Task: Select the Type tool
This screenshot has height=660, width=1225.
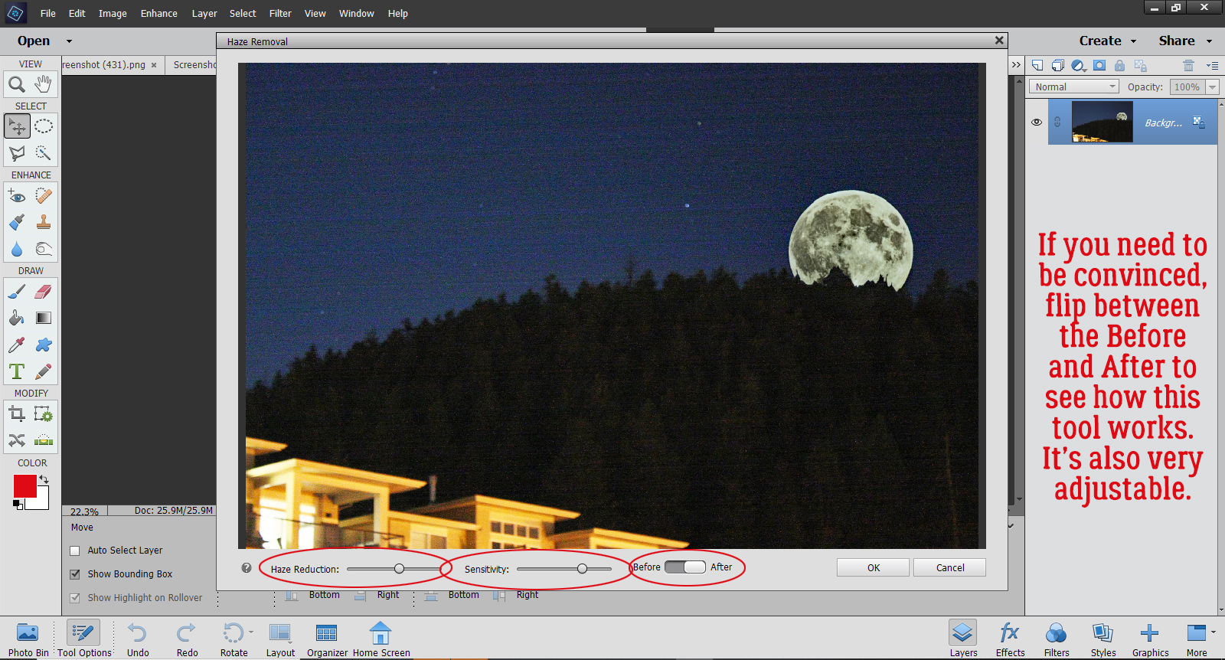Action: 17,372
